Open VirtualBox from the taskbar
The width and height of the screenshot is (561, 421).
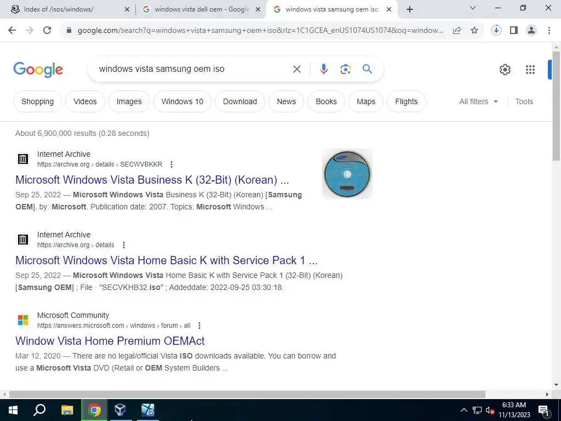click(120, 410)
